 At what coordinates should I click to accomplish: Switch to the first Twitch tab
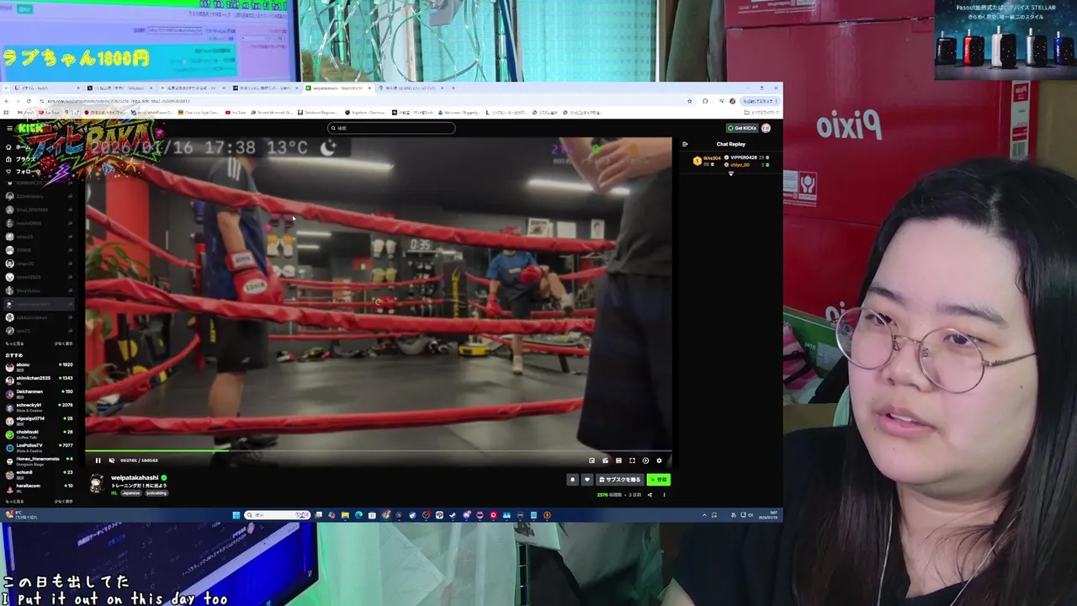pyautogui.click(x=46, y=88)
